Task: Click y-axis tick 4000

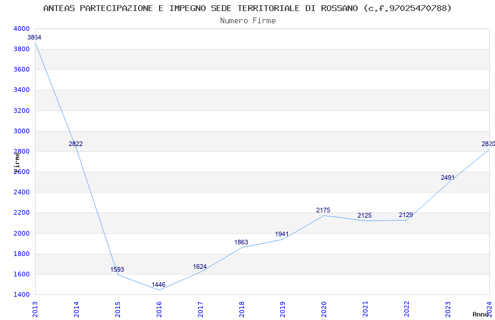Action: click(22, 29)
